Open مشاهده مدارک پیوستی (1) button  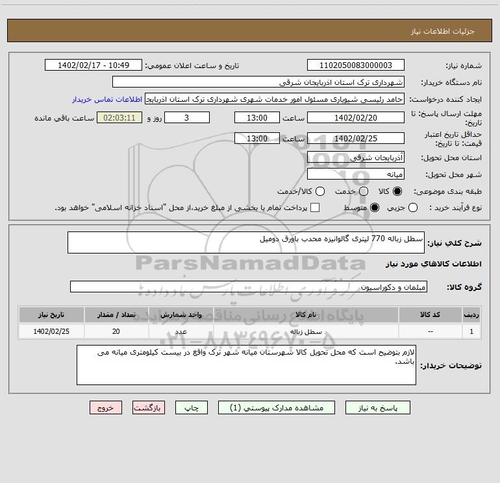(x=277, y=408)
